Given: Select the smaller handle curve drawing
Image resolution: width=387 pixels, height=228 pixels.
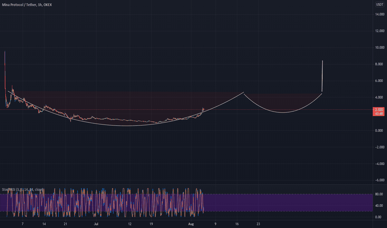Looking at the screenshot, I should coord(283,113).
